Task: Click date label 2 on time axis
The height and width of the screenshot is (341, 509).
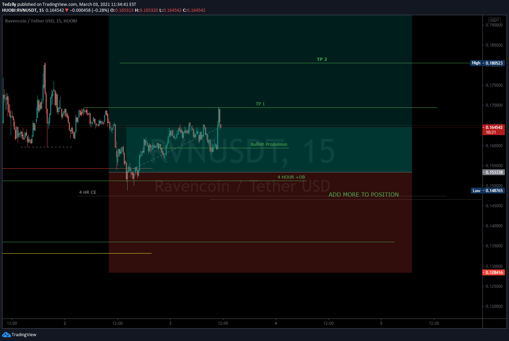Action: 65,323
